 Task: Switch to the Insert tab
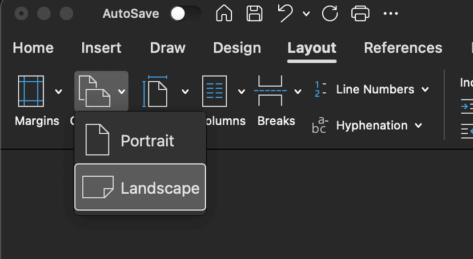(x=102, y=48)
